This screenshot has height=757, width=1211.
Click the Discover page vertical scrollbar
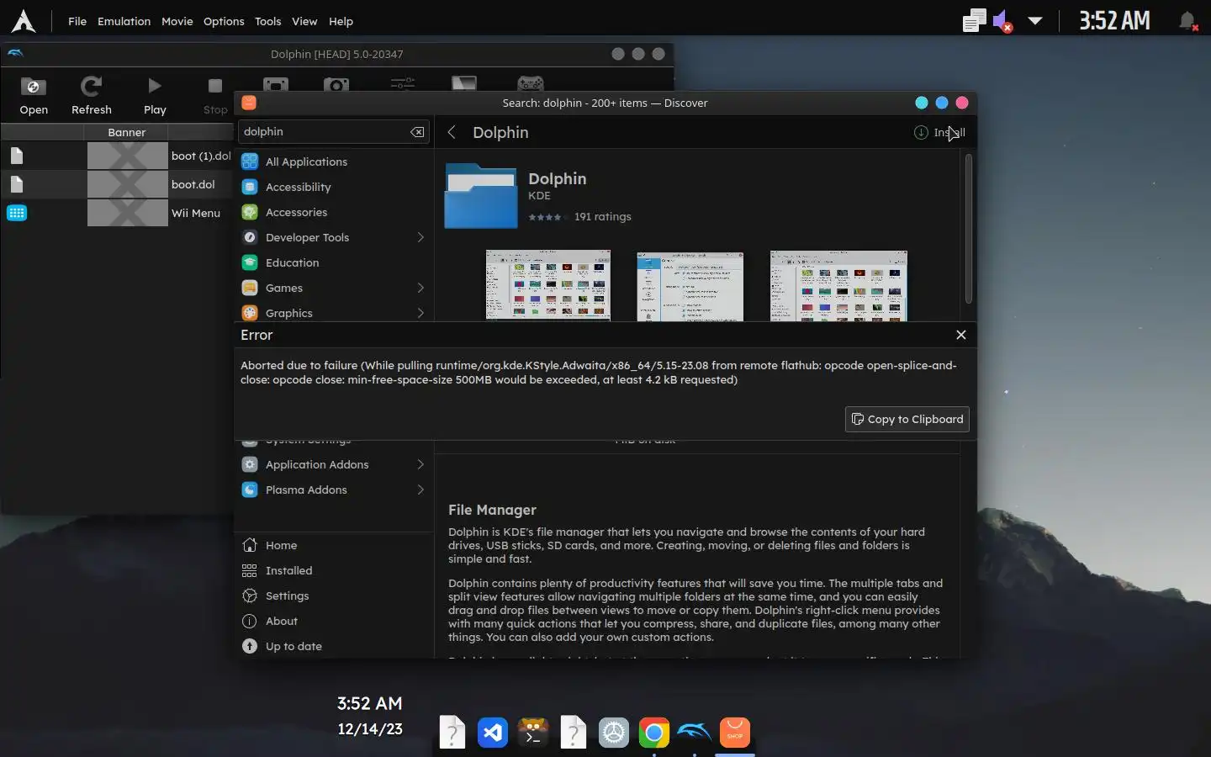pyautogui.click(x=969, y=229)
